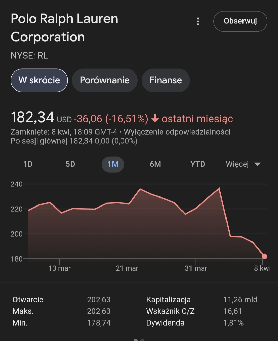Click the chart's latest price dot
This screenshot has width=278, height=341.
pyautogui.click(x=264, y=256)
